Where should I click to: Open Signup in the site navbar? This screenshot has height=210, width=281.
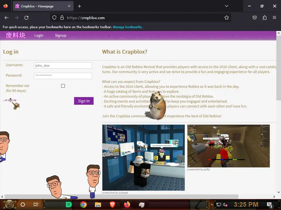[61, 35]
